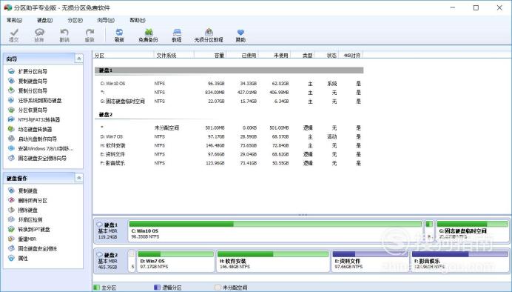Open 无损分区教程 toolbar icon

pyautogui.click(x=209, y=36)
